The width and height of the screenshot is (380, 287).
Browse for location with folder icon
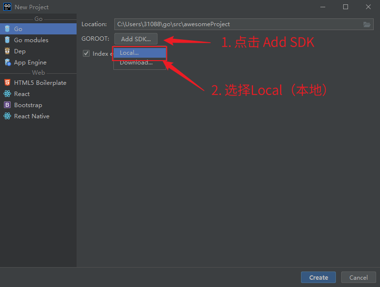click(x=367, y=24)
